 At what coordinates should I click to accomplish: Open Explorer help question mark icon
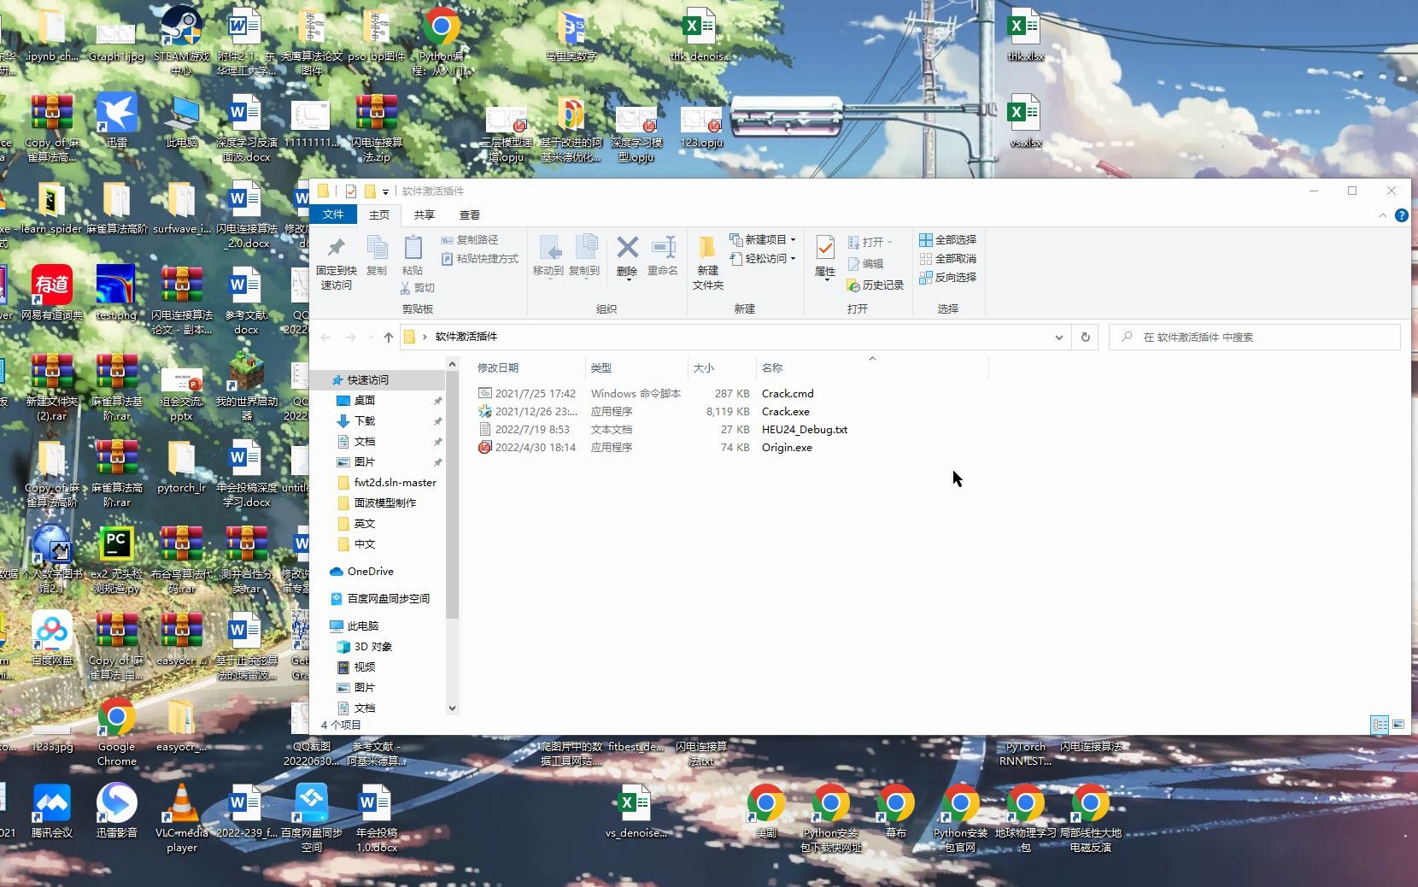[1402, 215]
